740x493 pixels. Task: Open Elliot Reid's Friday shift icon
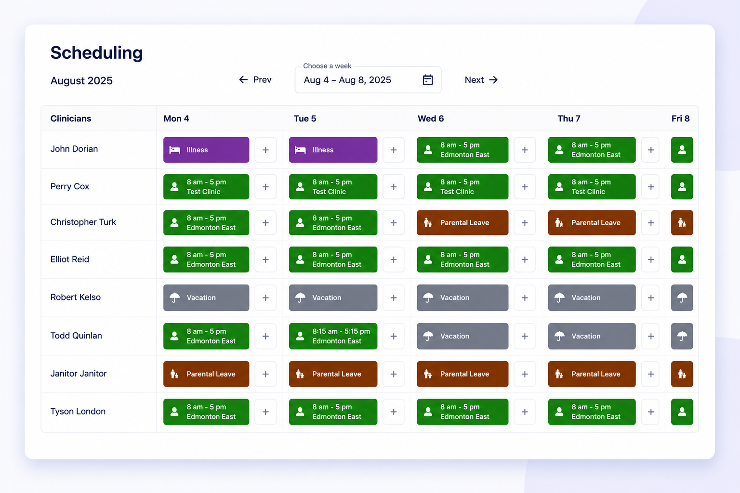click(x=682, y=259)
